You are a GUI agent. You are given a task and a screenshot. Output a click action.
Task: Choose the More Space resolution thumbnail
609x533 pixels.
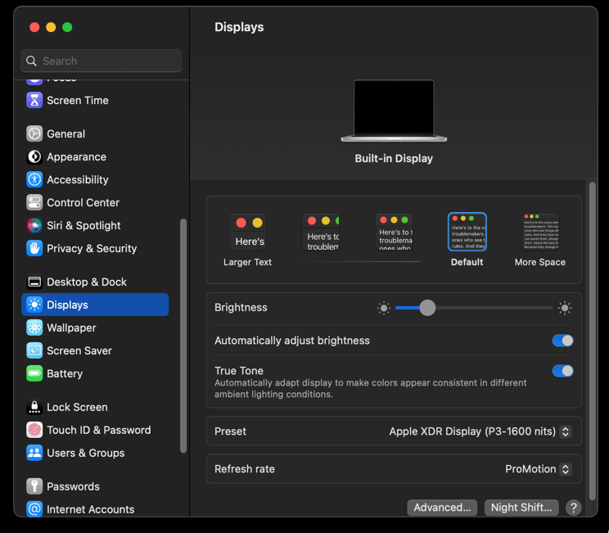(x=540, y=233)
